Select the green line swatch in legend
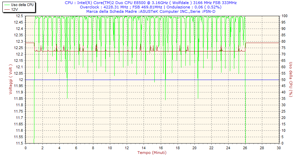Screen dimensions: 301x162 [7, 5]
